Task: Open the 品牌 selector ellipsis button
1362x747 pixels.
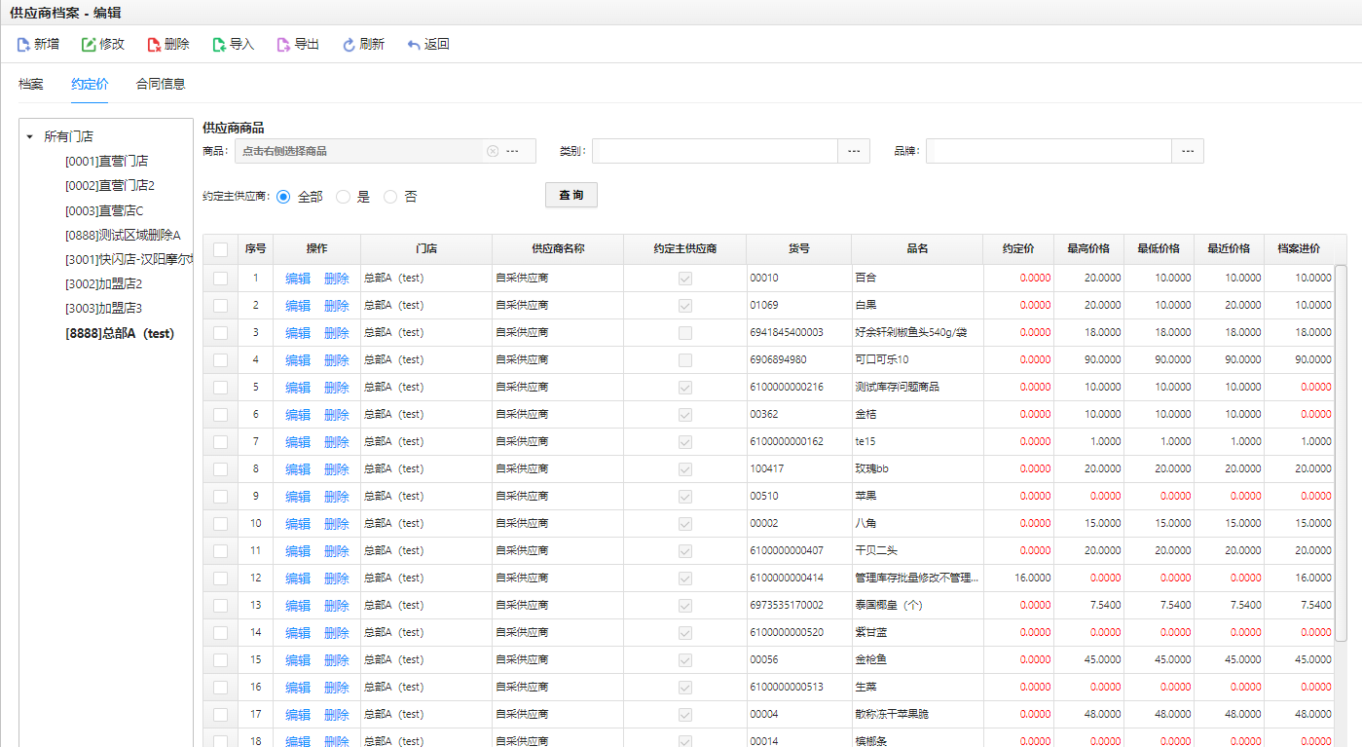Action: (x=1188, y=151)
